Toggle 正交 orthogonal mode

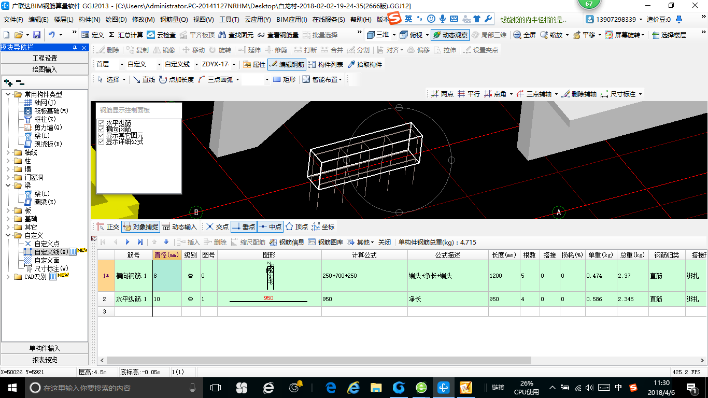point(108,226)
